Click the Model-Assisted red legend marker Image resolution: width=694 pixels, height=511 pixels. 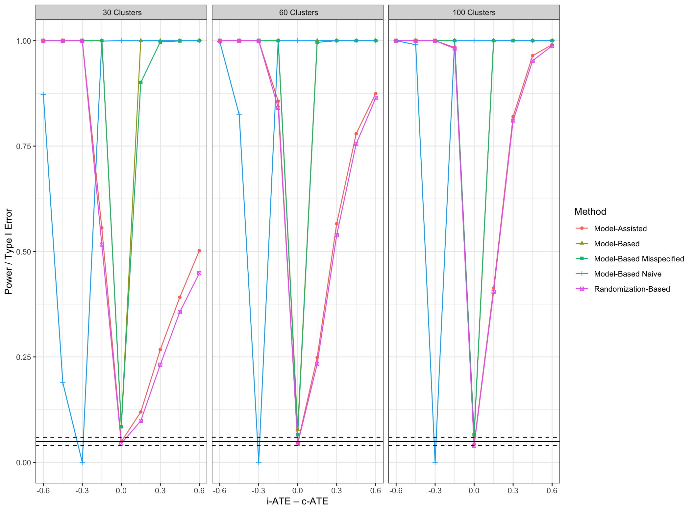582,229
